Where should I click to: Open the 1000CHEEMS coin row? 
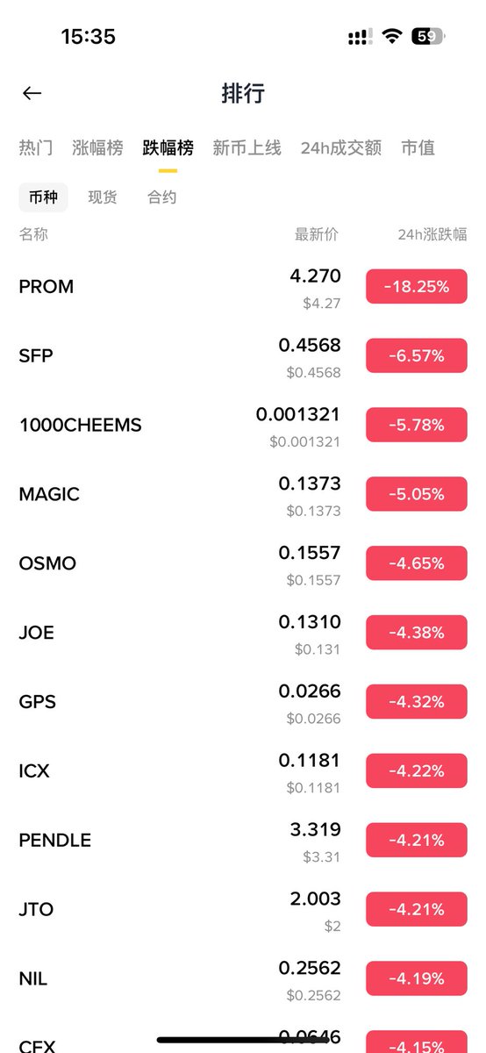(x=243, y=425)
